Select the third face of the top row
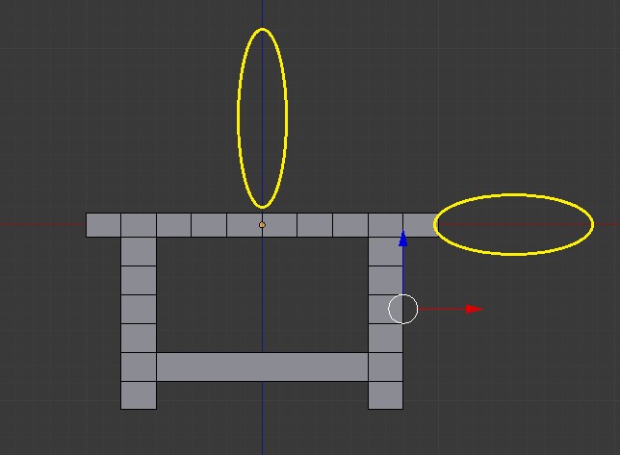620x455 pixels. pyautogui.click(x=173, y=225)
